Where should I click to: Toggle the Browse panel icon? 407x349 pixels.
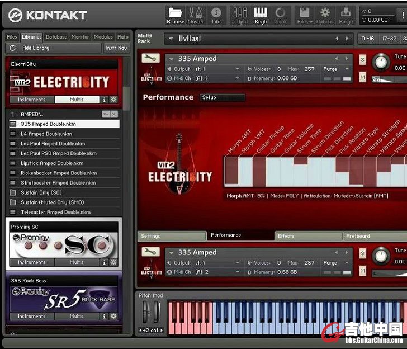(176, 16)
